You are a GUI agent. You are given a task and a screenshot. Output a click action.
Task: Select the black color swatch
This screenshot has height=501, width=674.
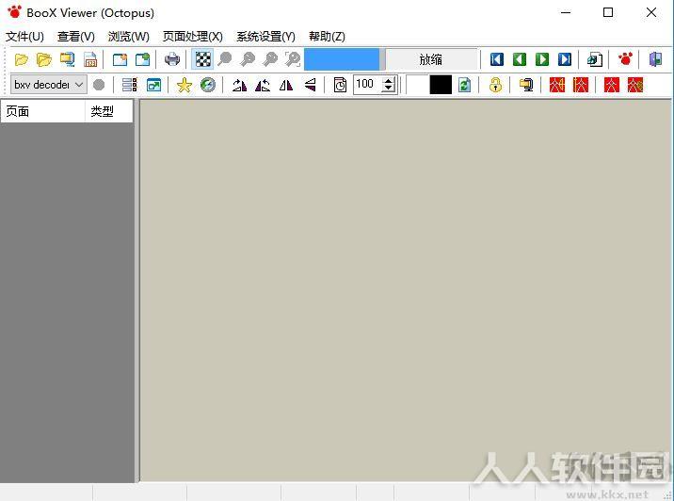[441, 85]
